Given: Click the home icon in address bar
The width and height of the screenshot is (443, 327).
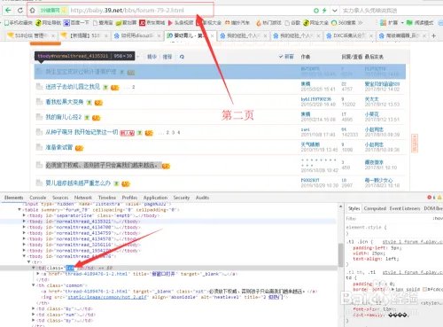Looking at the screenshot, I should 32,11.
